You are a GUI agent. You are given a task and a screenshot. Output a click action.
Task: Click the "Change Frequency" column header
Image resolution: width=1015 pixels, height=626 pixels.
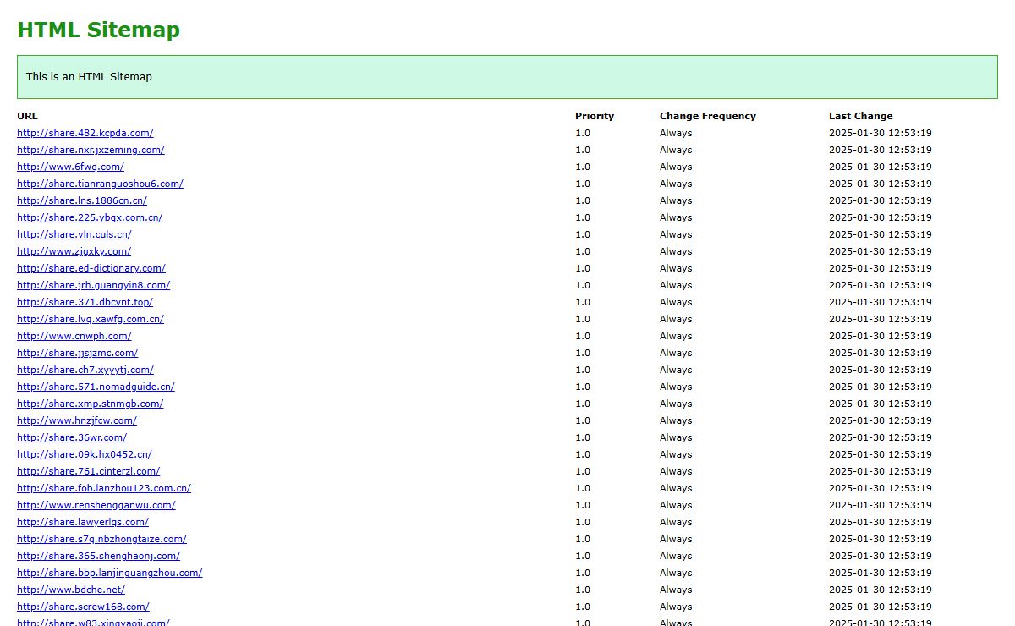click(708, 116)
